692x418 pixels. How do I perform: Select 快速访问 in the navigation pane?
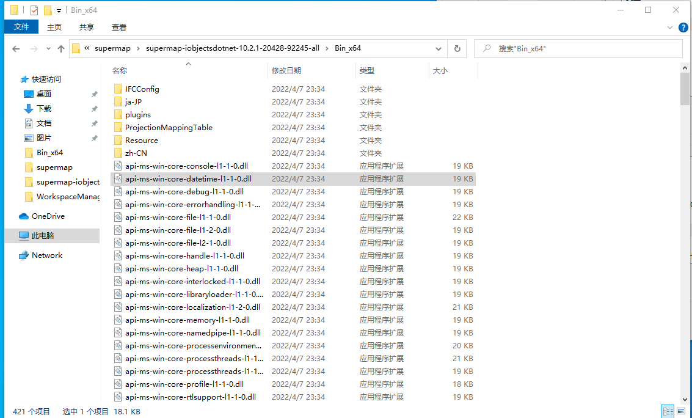point(46,79)
